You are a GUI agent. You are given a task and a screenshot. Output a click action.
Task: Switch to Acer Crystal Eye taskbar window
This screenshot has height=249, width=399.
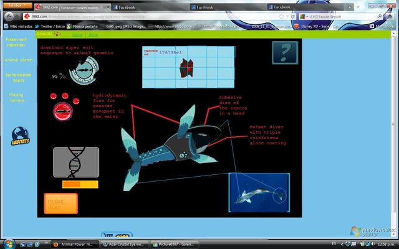pyautogui.click(x=124, y=245)
